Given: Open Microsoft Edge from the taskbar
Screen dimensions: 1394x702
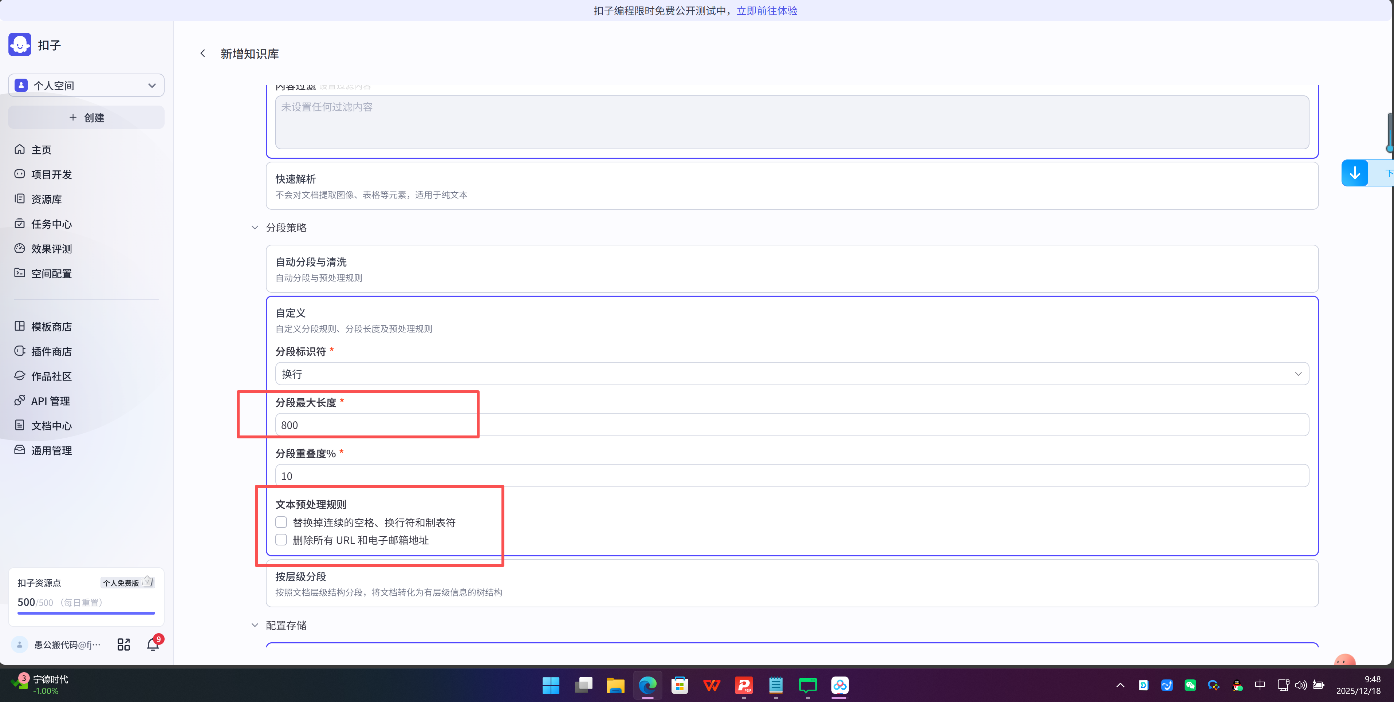Looking at the screenshot, I should coord(647,685).
